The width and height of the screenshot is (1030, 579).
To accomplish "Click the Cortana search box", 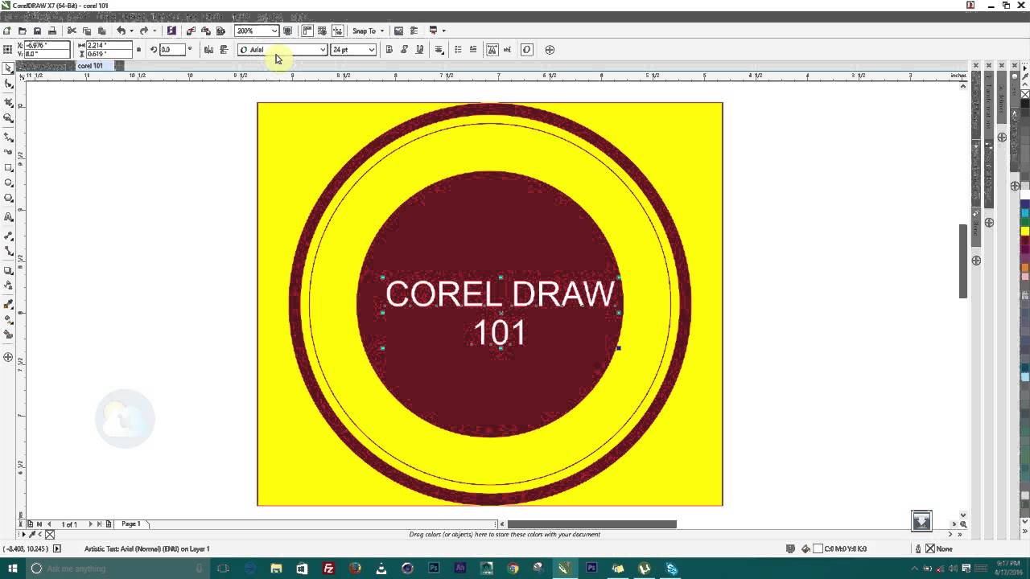I will [x=118, y=569].
